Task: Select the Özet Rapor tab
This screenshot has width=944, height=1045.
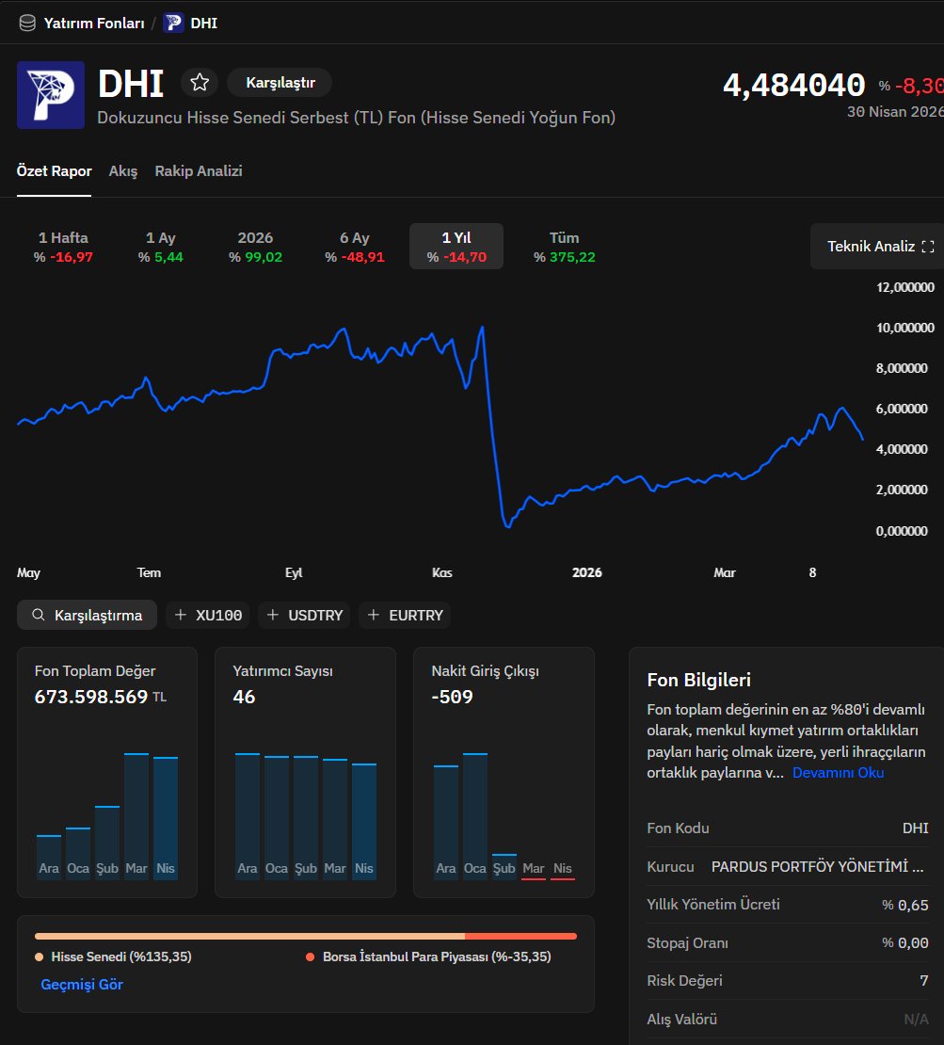Action: (x=54, y=171)
